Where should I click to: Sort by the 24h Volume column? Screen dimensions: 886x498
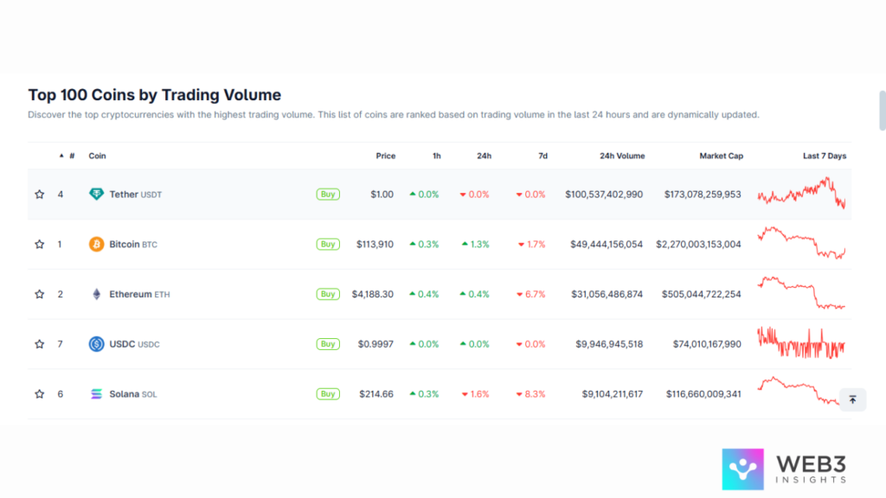(x=622, y=156)
